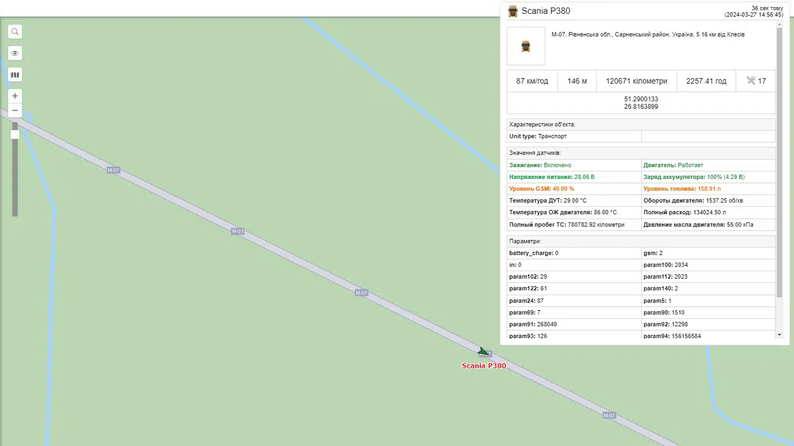Click the altitude value 146 м
The height and width of the screenshot is (446, 794).
(x=577, y=81)
